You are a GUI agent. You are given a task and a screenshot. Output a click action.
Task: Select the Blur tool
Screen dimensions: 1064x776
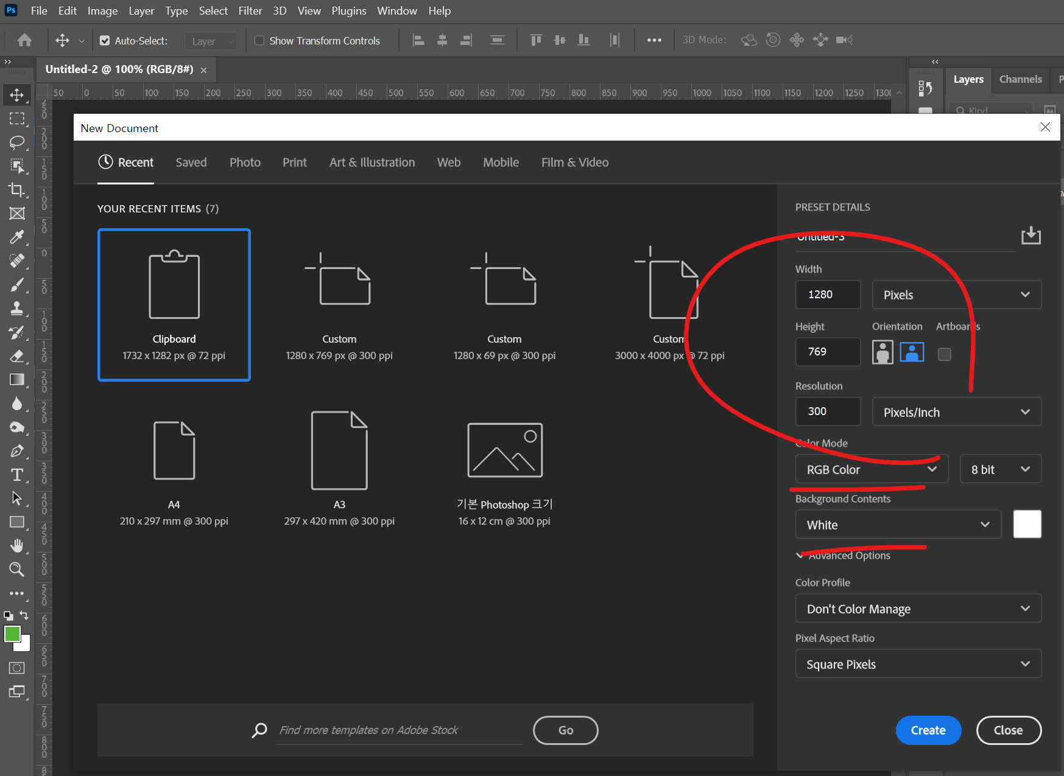tap(17, 404)
